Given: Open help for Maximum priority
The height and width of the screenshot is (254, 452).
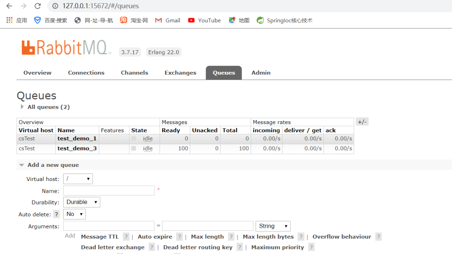Looking at the screenshot, I should (x=311, y=247).
